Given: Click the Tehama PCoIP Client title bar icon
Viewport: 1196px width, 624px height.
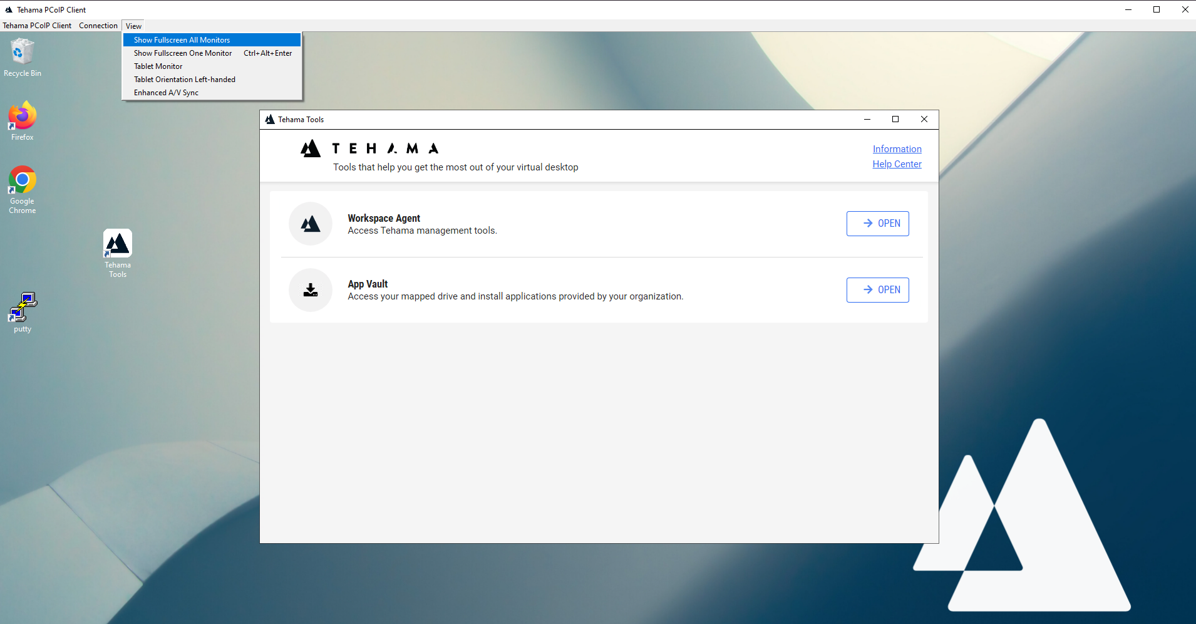Looking at the screenshot, I should coord(9,9).
